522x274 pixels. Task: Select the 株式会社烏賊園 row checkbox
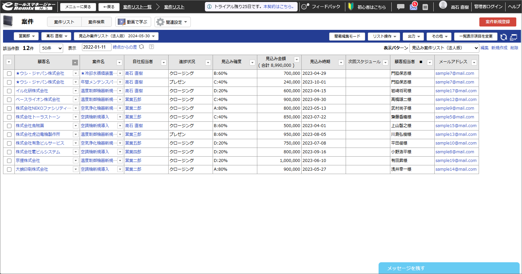(9, 126)
